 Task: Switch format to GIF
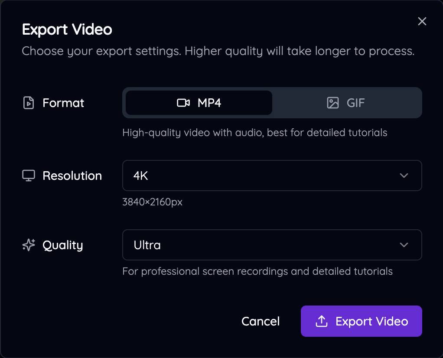347,103
